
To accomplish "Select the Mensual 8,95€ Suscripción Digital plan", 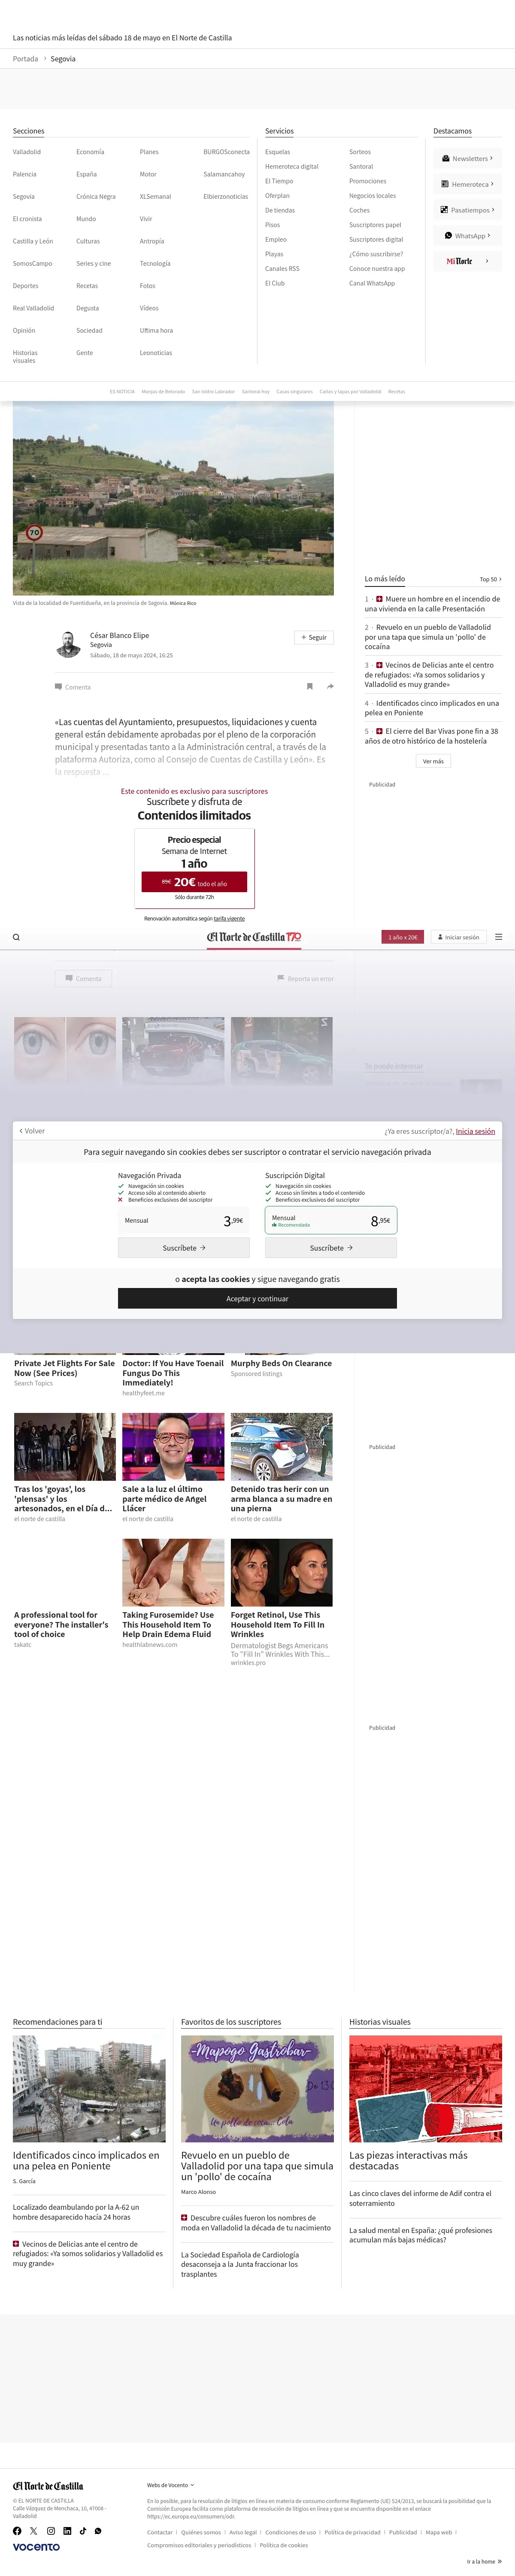I will point(331,1220).
